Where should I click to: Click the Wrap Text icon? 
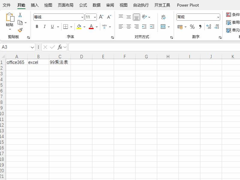[163, 17]
